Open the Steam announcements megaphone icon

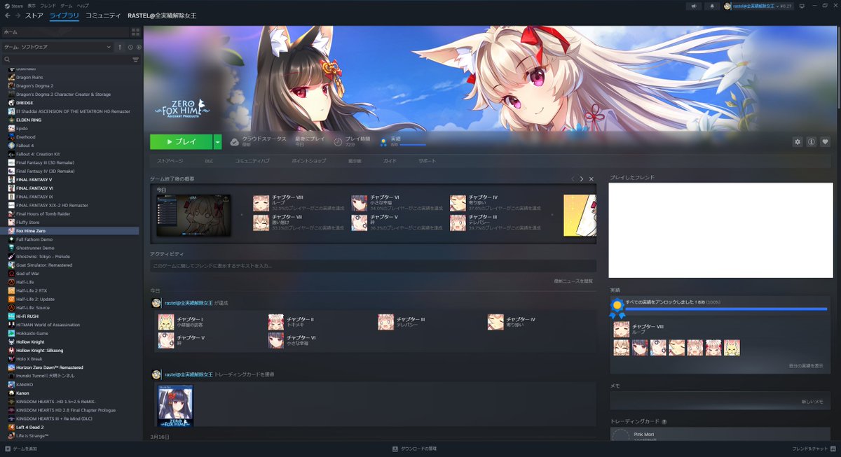pos(695,6)
